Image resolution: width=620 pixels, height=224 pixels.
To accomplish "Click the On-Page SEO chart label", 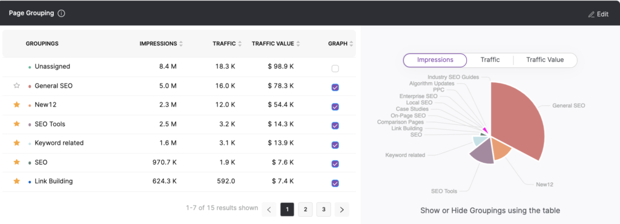I will coord(409,116).
